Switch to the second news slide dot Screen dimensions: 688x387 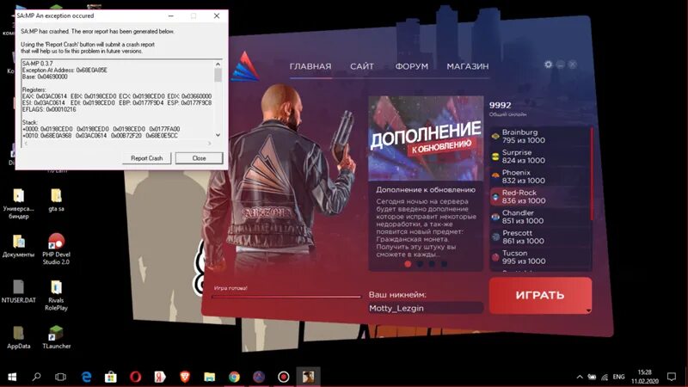tap(420, 264)
